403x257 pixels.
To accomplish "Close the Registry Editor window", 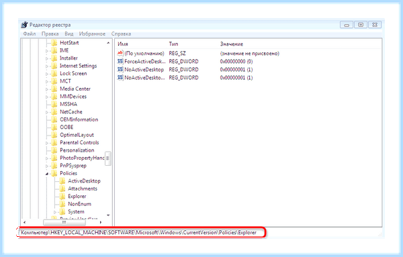I will click(375, 25).
